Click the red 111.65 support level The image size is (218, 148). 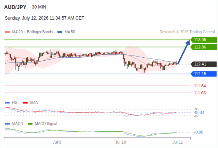click(x=200, y=93)
